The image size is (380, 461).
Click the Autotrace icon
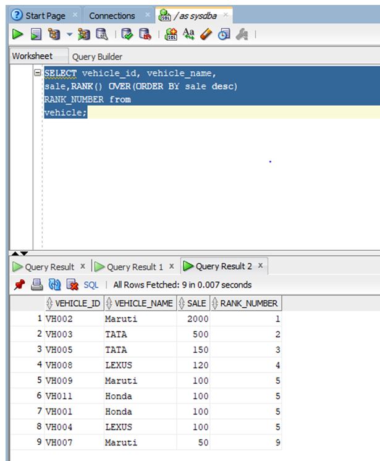[x=84, y=35]
